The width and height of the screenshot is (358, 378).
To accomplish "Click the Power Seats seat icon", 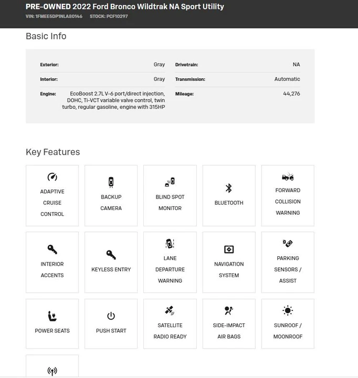I will tap(52, 316).
